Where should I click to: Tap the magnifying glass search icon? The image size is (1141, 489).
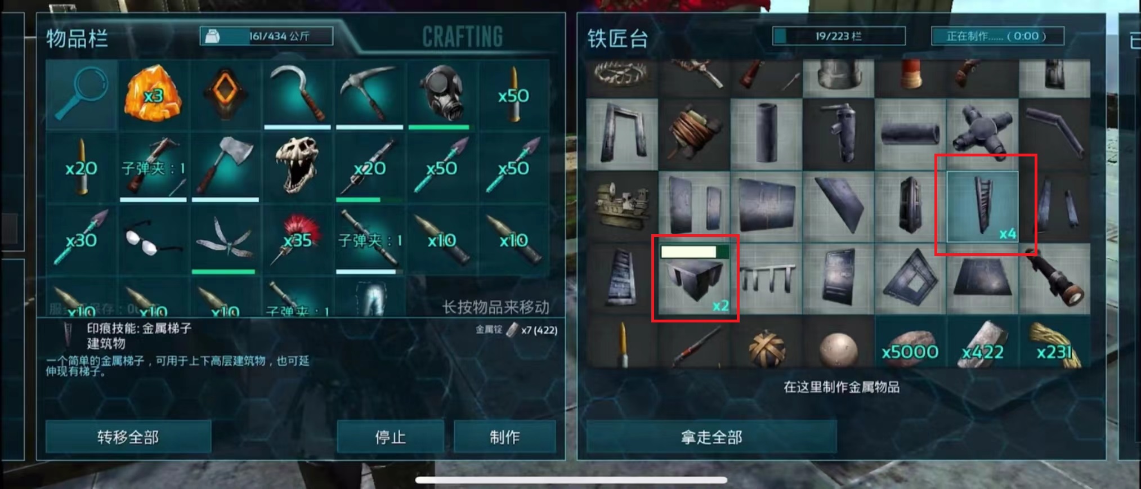tap(82, 96)
